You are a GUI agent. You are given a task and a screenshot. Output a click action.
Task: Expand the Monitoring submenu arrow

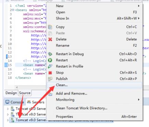139,100
